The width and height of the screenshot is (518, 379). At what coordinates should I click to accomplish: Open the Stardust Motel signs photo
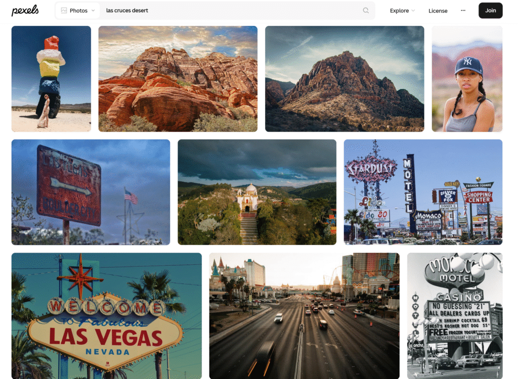423,192
